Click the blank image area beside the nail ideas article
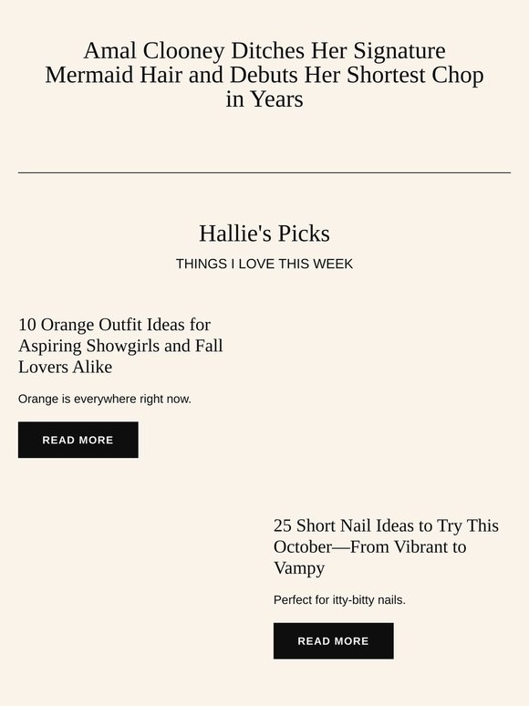 [137, 587]
